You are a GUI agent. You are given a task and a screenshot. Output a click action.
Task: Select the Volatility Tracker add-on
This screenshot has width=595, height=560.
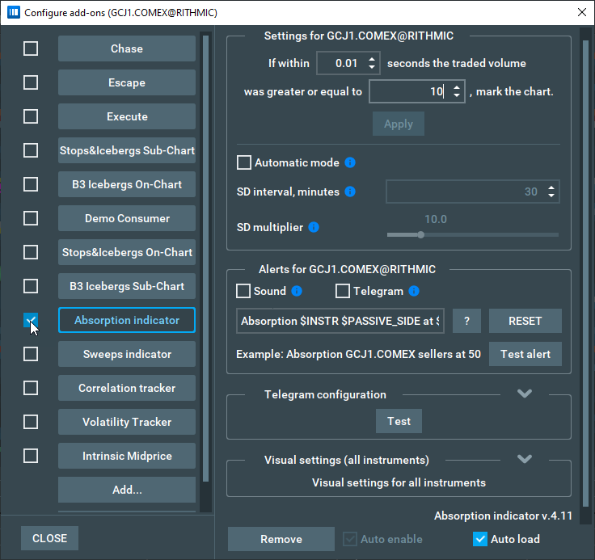tap(127, 422)
